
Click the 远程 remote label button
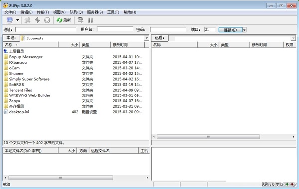tap(160, 38)
